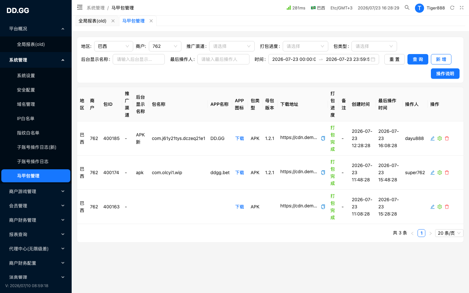Open the 地区 dropdown showing 巴西
Screen dimensions: 469x293
tap(114, 46)
